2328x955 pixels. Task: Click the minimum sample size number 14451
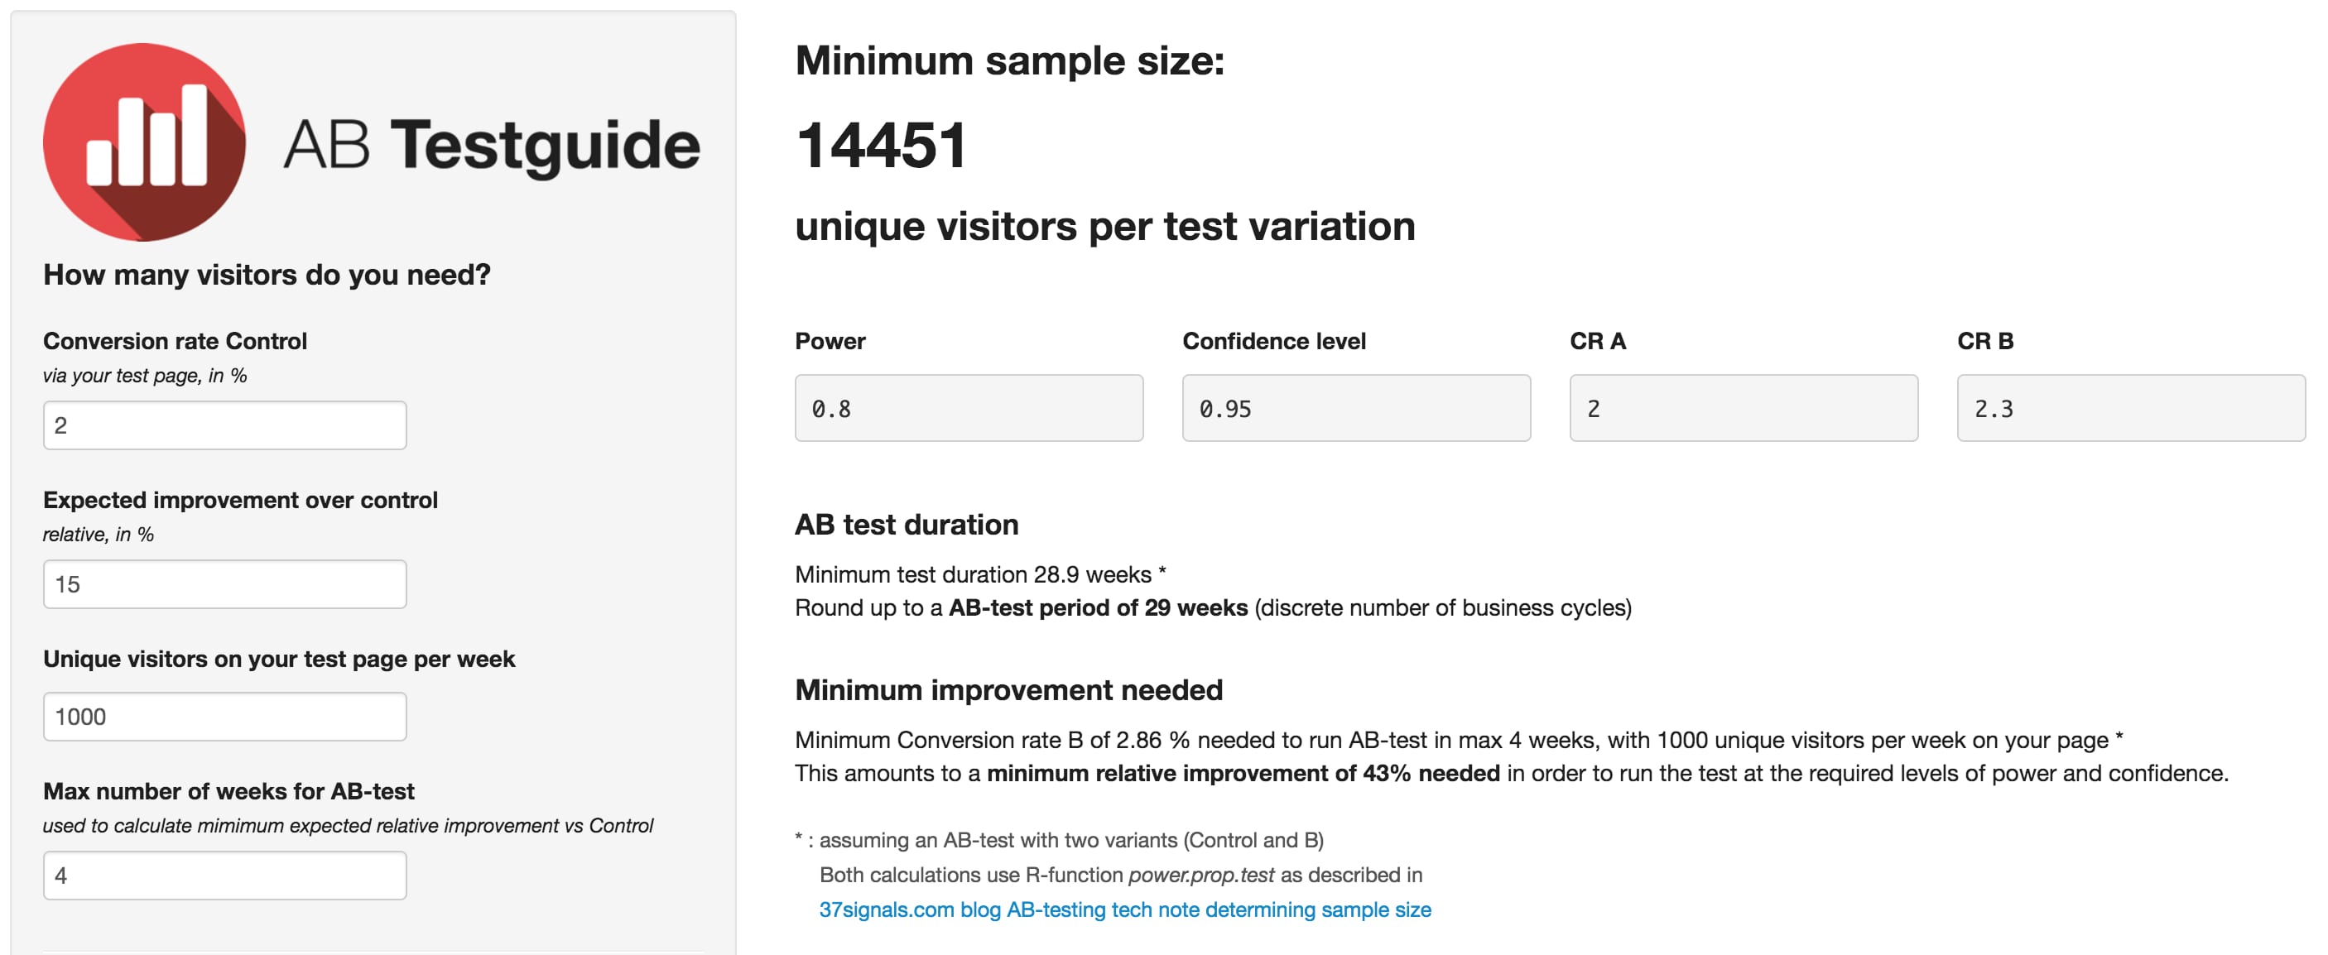click(x=881, y=146)
